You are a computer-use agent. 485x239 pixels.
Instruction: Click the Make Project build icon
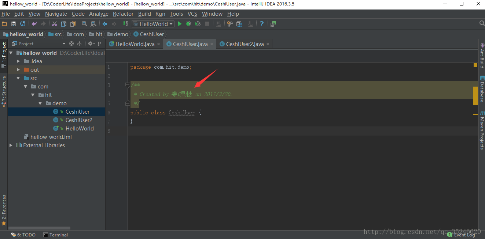[125, 24]
